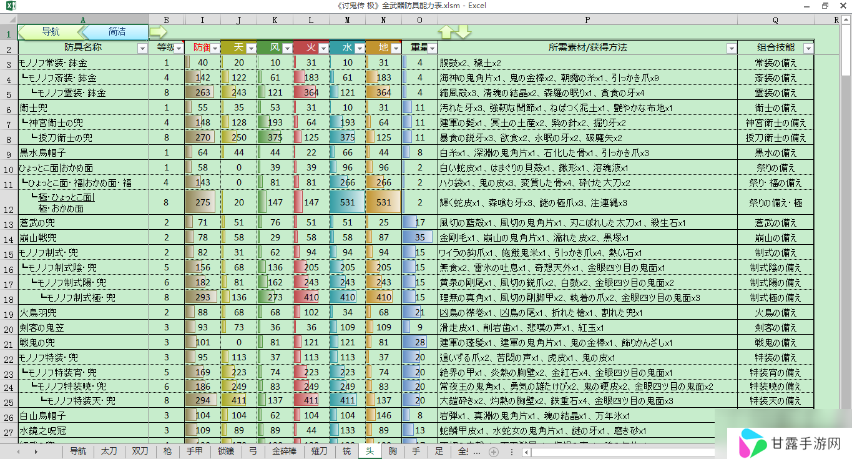Click the sheet tab scroll-right arrow
Screen dimensions: 852x459
click(36, 451)
